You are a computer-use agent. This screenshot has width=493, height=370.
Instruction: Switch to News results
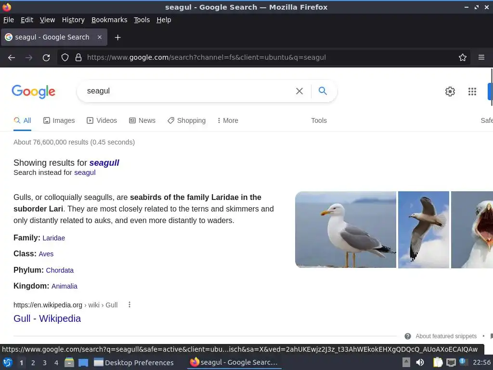coord(142,120)
